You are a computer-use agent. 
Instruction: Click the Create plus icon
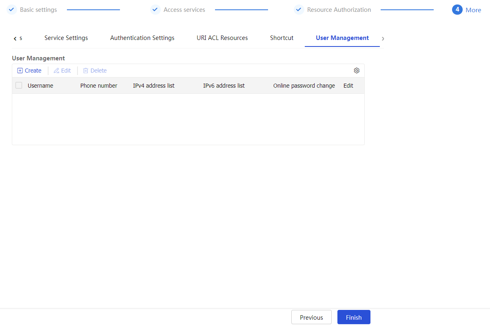point(20,71)
